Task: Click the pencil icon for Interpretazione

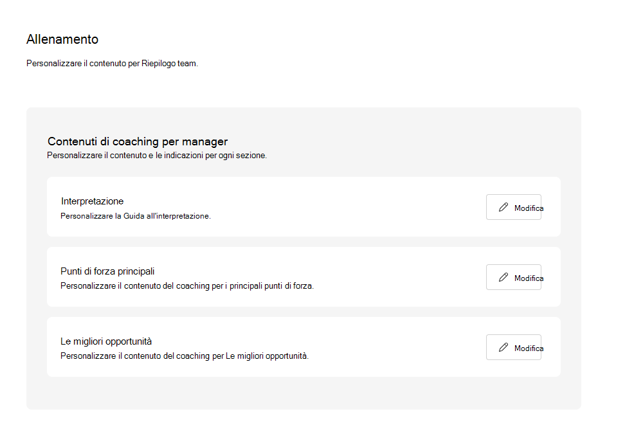Action: (503, 208)
